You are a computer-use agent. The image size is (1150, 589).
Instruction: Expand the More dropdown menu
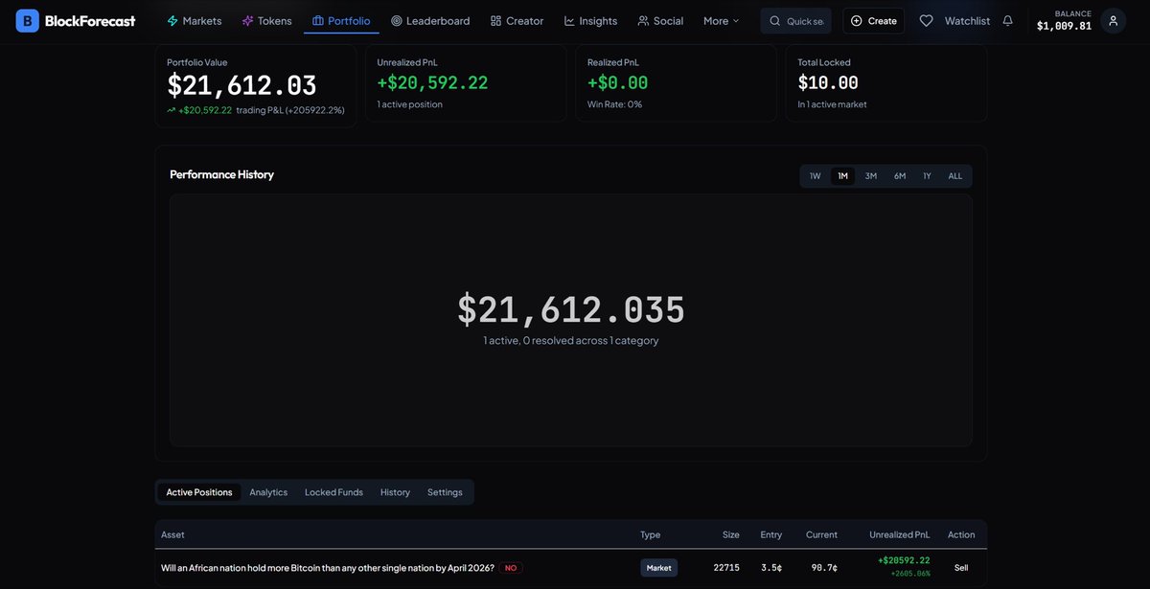tap(722, 20)
